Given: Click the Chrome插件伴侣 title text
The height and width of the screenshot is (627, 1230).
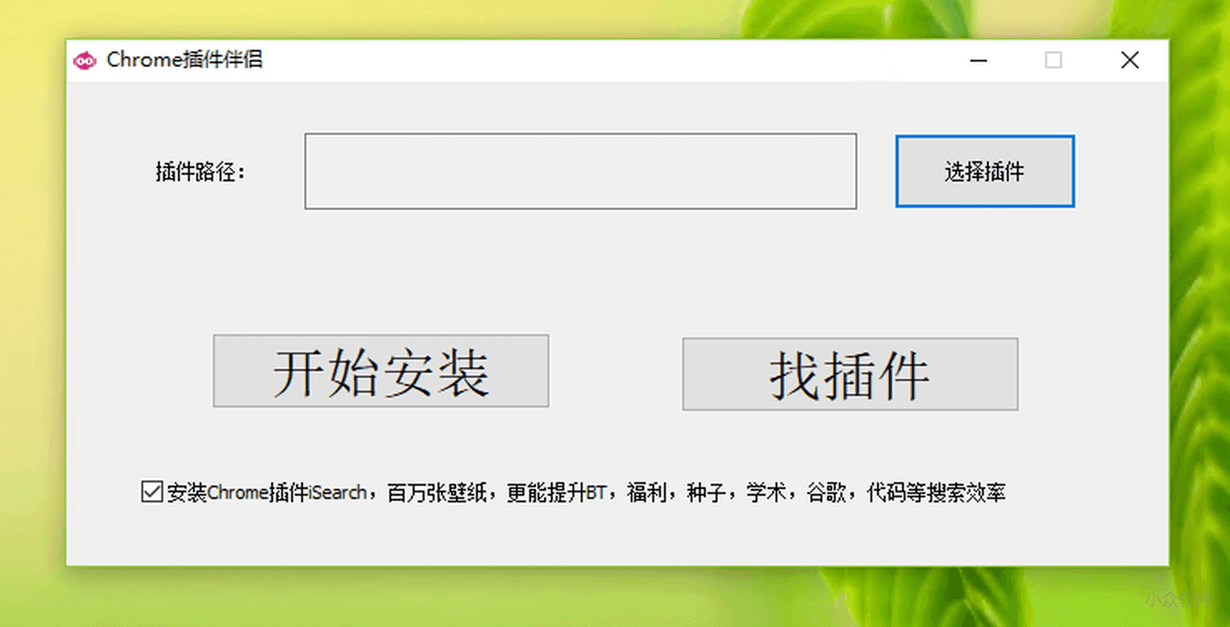Looking at the screenshot, I should (x=185, y=60).
